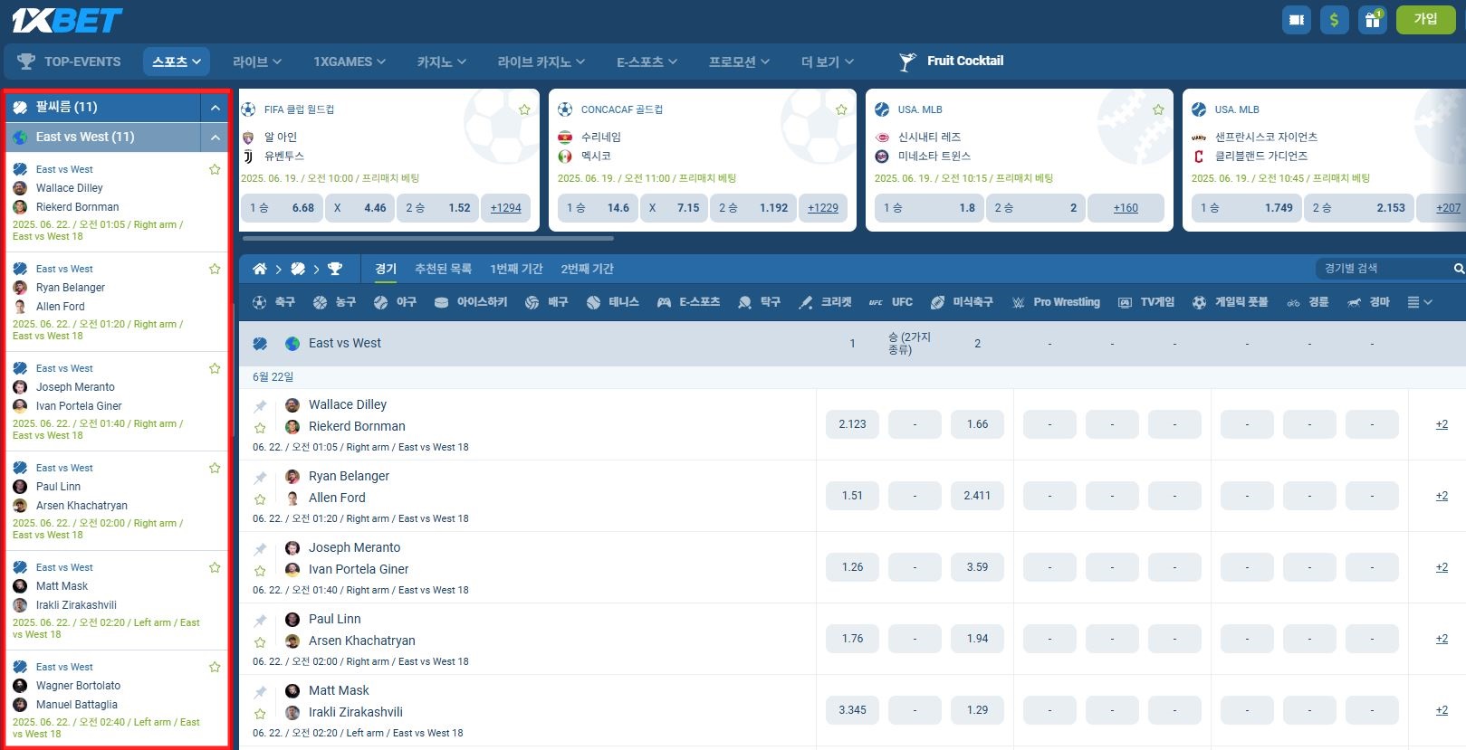
Task: Favorite sidebar match Joseph Meranto
Action: pos(215,368)
